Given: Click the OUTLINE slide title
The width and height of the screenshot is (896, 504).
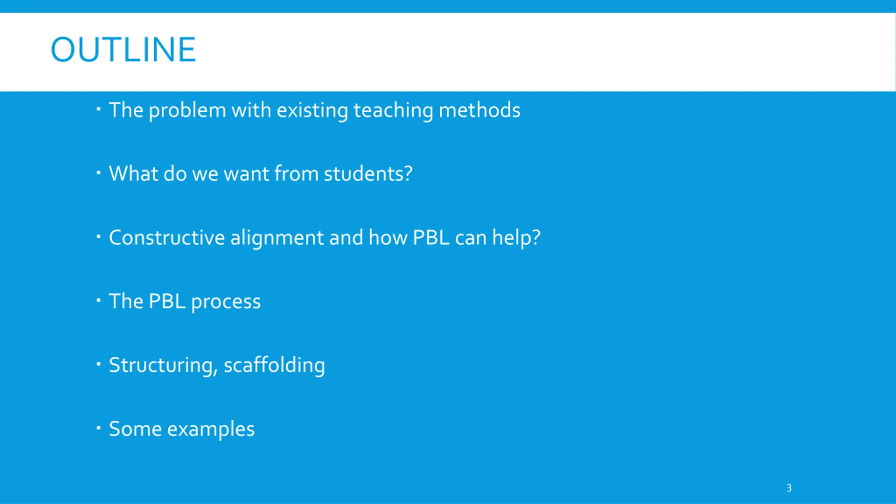Looking at the screenshot, I should click(x=123, y=49).
